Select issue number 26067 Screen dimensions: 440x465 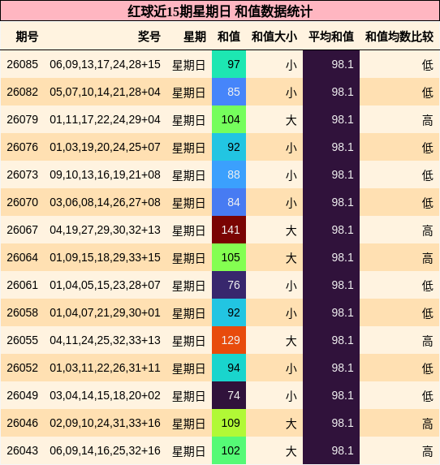click(x=22, y=230)
